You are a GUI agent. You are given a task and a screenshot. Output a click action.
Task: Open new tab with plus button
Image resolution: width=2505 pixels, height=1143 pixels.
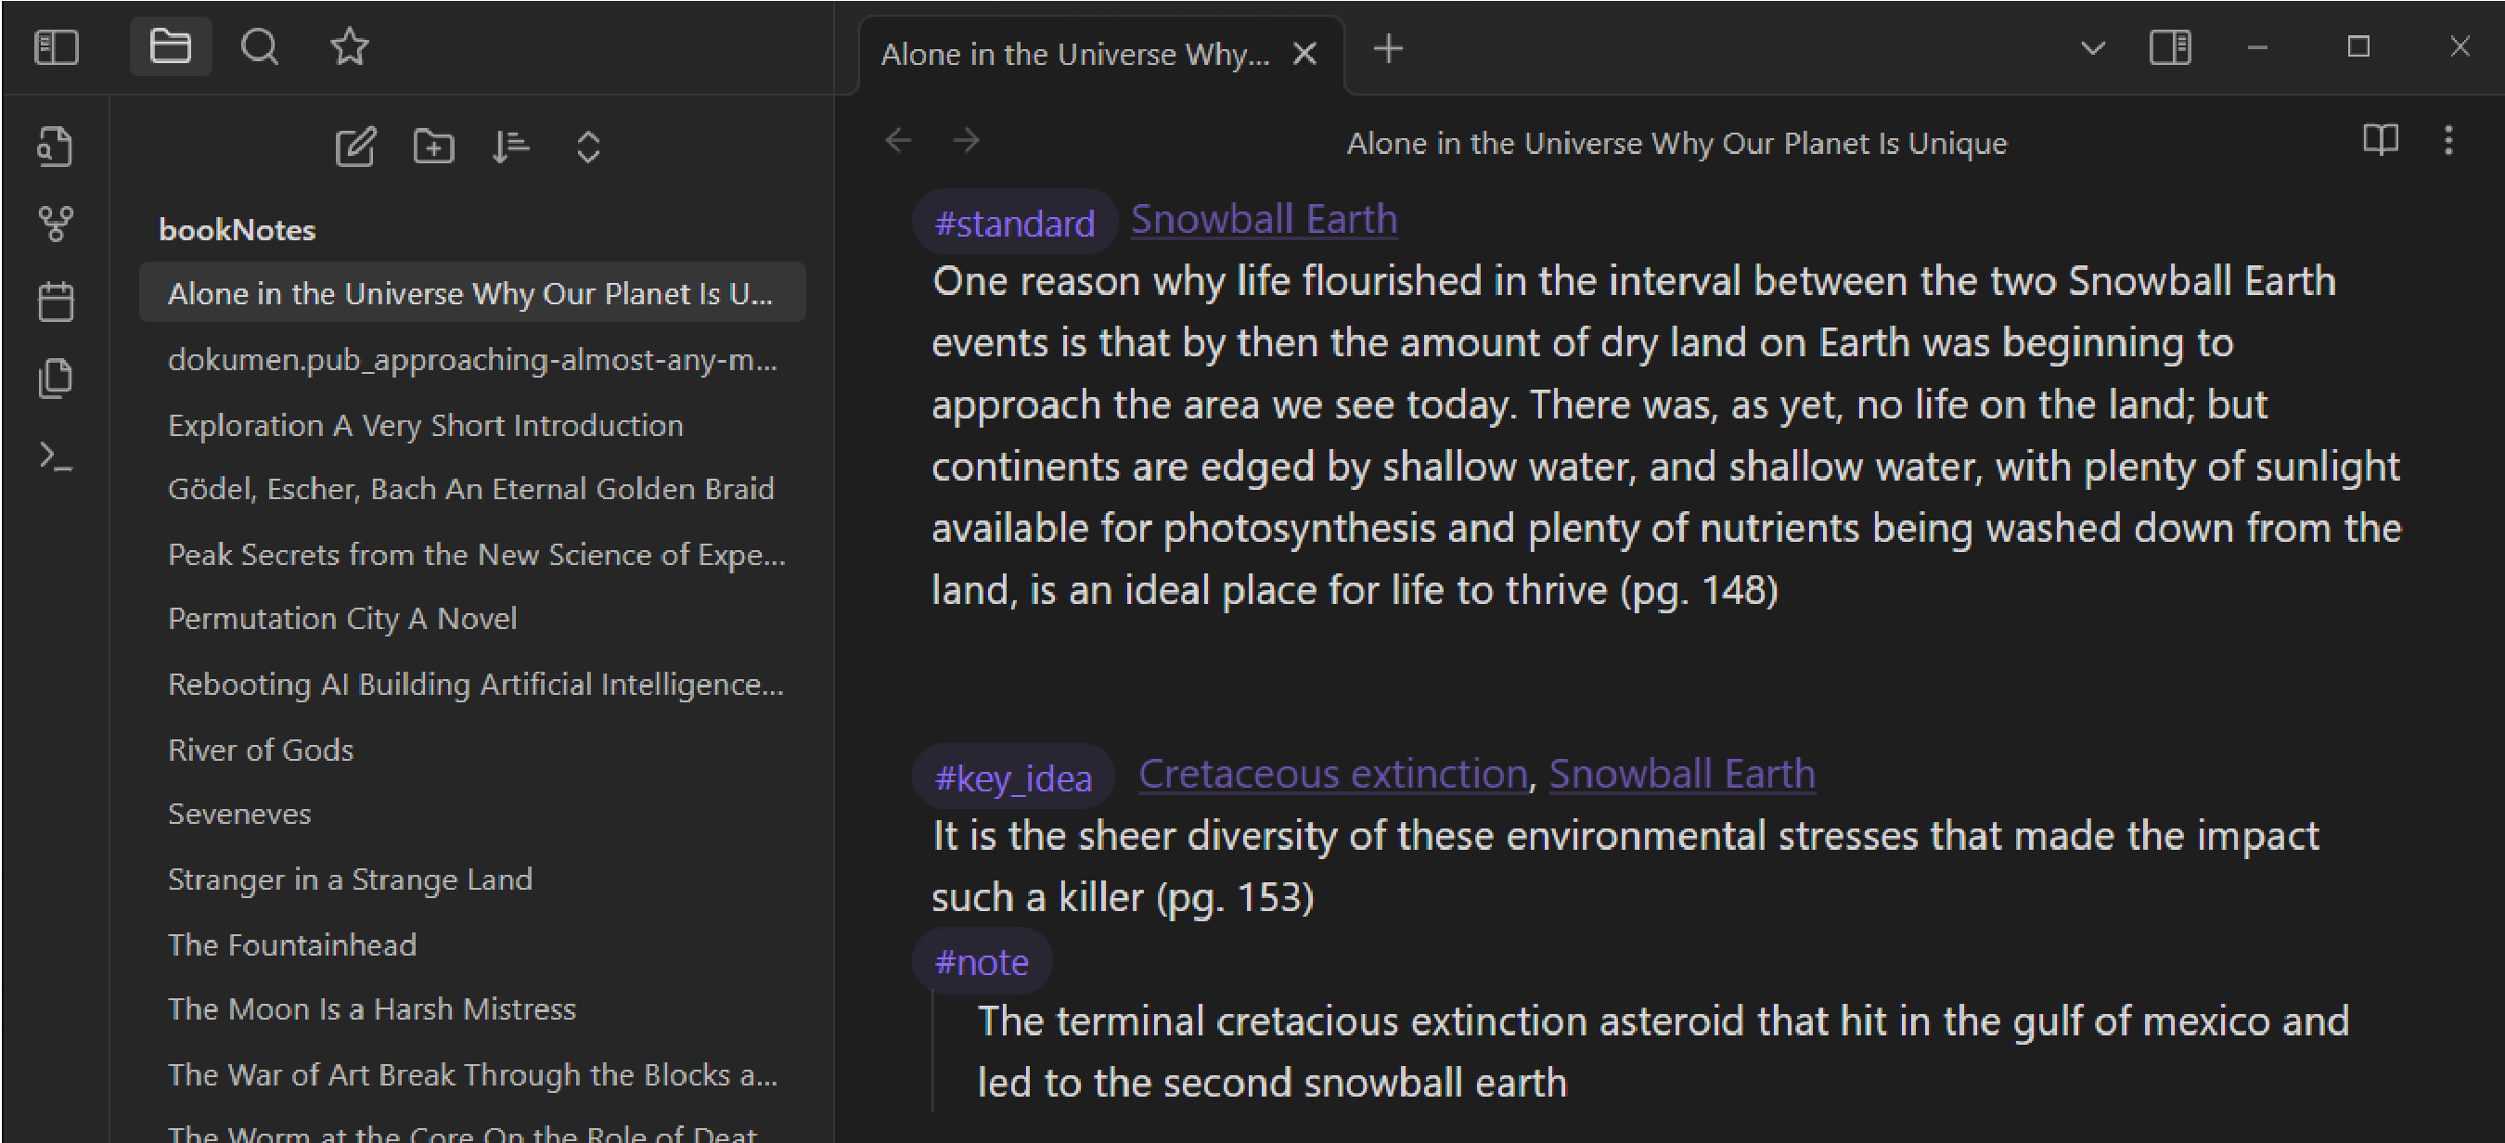click(1388, 48)
